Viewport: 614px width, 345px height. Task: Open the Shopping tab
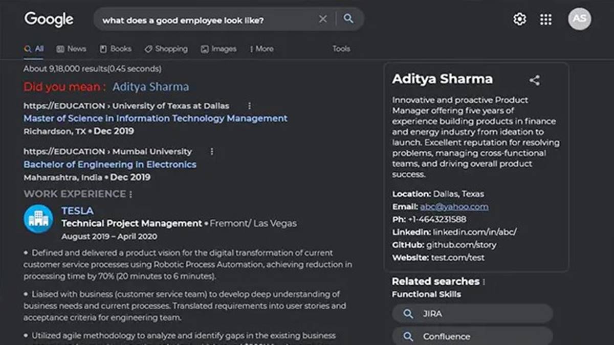click(x=166, y=49)
